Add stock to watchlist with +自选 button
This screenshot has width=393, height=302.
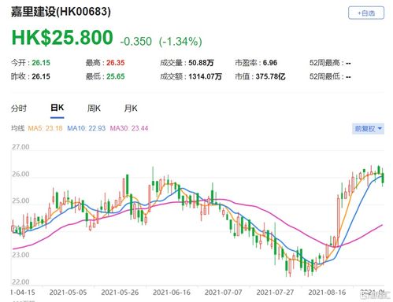click(366, 13)
